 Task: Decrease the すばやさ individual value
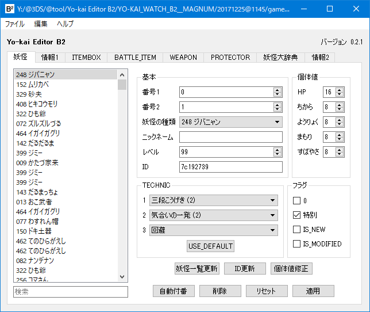coord(340,154)
